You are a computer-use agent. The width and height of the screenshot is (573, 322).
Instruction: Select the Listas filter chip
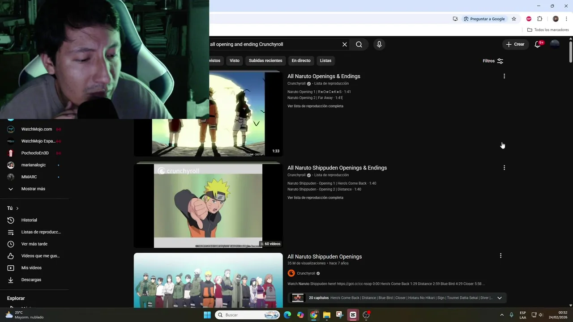(x=325, y=60)
